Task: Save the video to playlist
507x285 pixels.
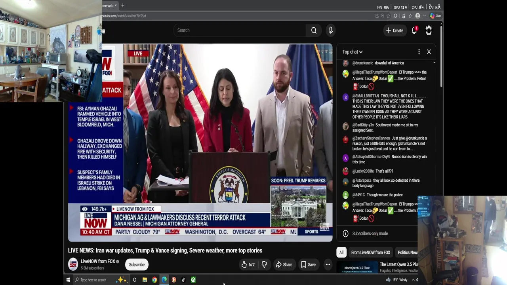Action: [x=308, y=264]
